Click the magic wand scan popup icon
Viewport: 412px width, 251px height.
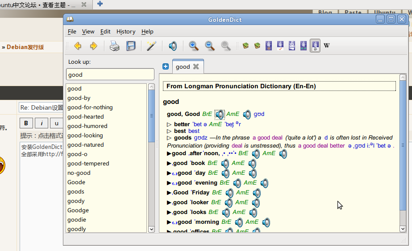(151, 46)
